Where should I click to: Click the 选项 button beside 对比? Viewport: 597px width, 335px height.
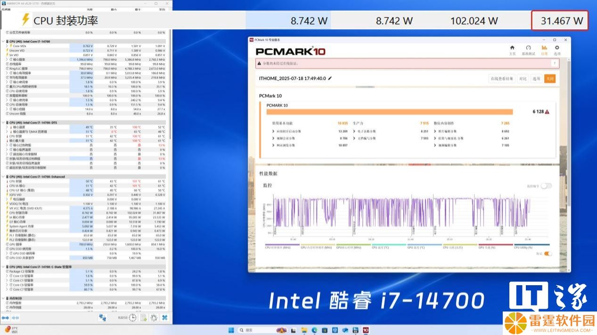(536, 79)
